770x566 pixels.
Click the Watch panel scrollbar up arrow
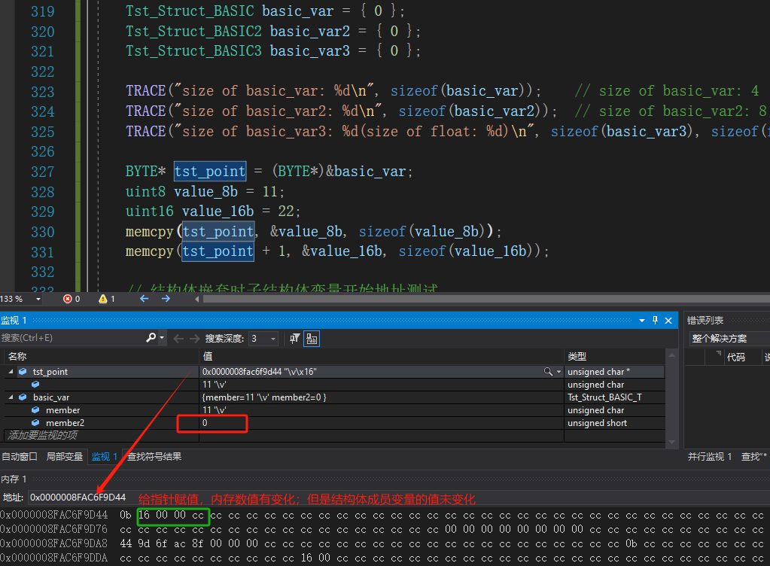click(x=671, y=355)
